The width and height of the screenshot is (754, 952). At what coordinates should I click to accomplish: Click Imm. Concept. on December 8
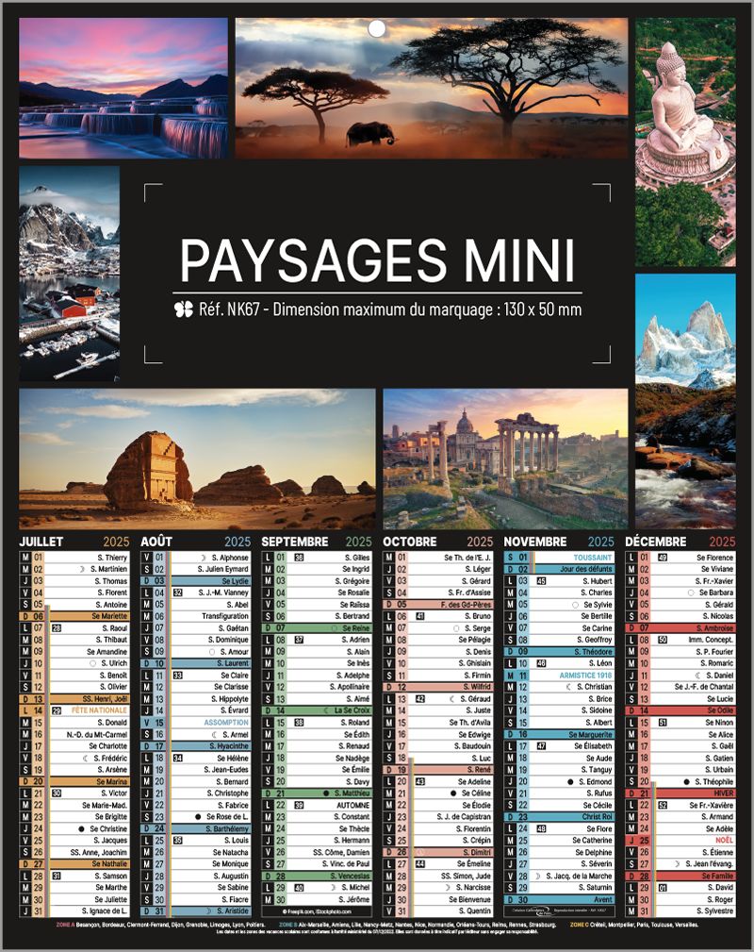[x=711, y=640]
